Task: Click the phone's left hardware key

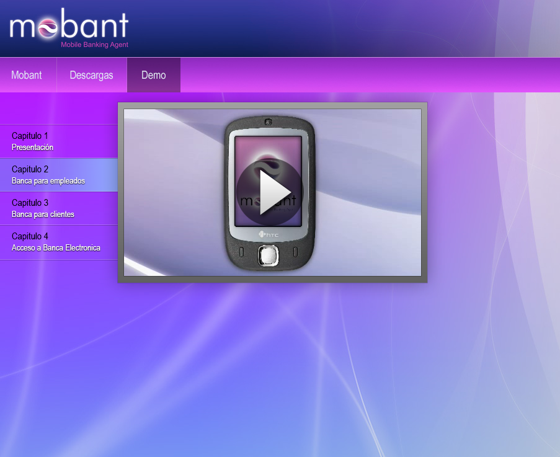Action: [241, 252]
